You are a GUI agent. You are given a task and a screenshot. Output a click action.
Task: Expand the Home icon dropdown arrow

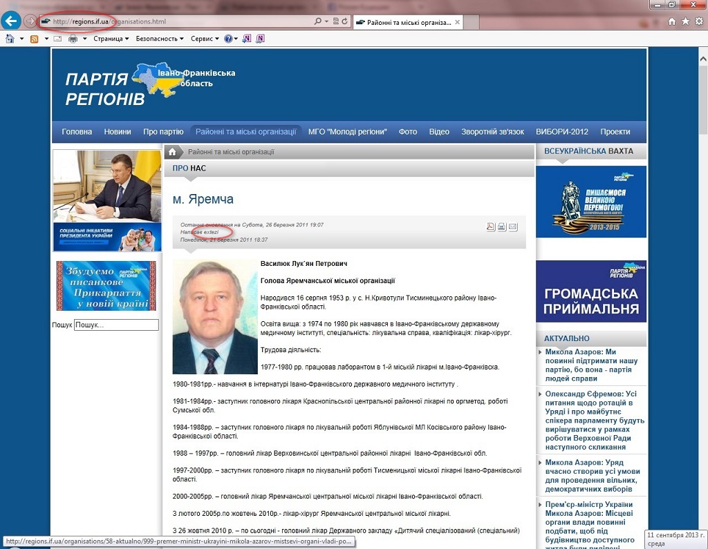click(x=21, y=39)
